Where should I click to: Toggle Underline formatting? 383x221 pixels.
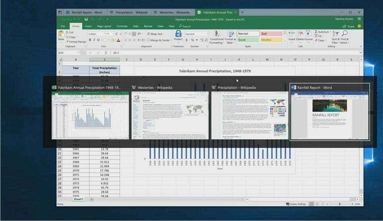(98, 40)
